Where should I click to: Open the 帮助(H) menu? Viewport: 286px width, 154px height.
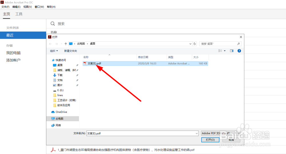pos(51,7)
